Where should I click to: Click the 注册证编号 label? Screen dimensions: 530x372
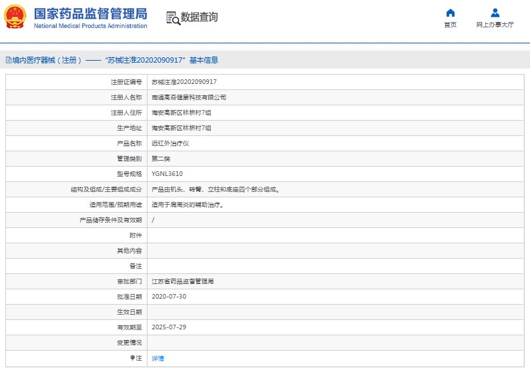[x=126, y=82]
